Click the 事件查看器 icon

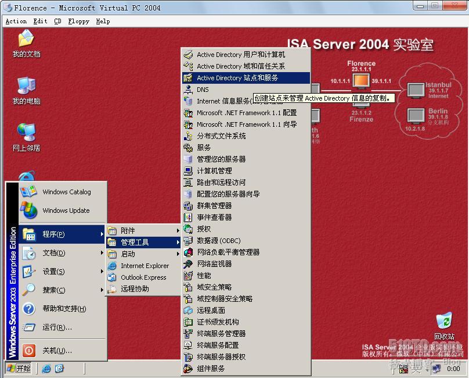click(188, 217)
